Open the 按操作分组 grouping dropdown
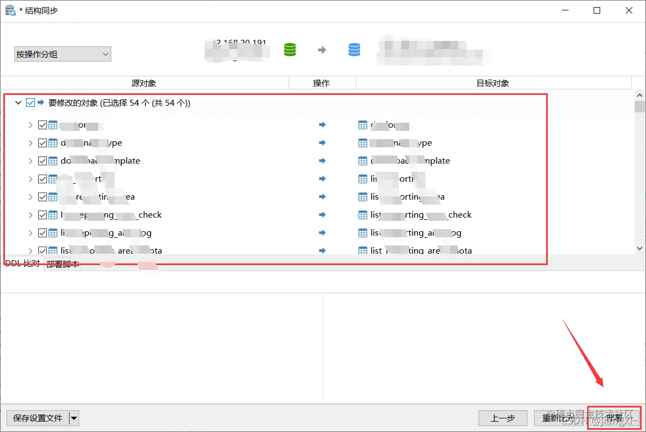 [x=63, y=54]
